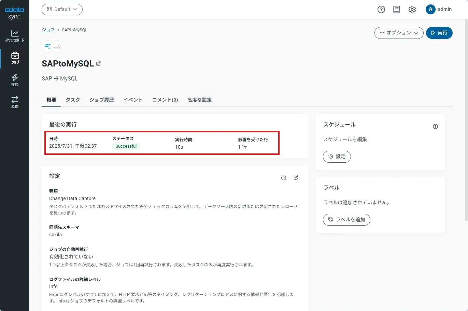
Task: Open help for the 設定 settings card
Action: 284,178
